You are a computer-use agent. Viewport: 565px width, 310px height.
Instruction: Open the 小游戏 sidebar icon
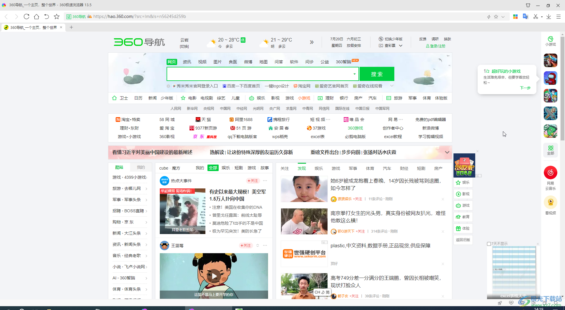550,41
